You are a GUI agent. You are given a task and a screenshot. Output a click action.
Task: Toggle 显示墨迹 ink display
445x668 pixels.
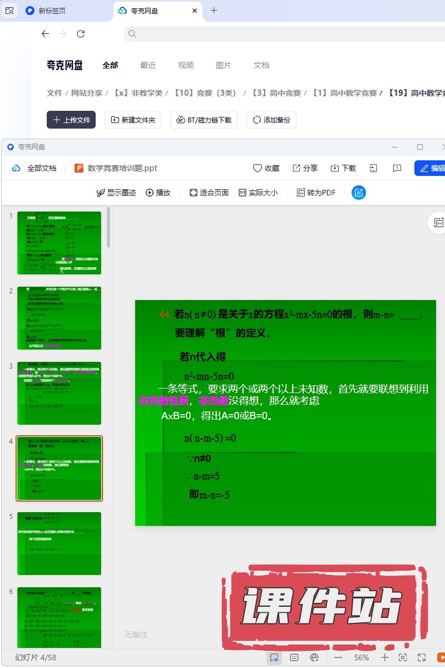click(x=116, y=193)
